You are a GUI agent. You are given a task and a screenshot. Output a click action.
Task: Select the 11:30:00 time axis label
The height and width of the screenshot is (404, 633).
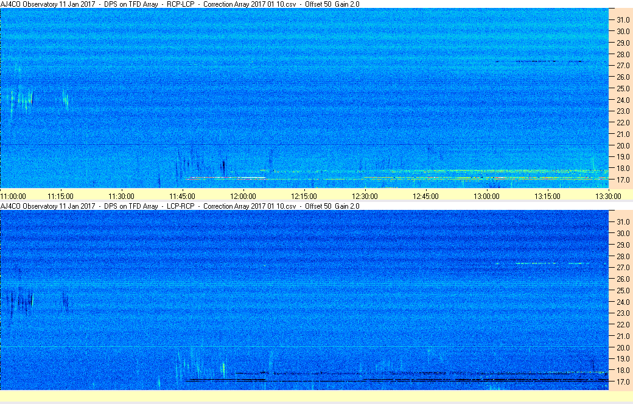(x=122, y=196)
